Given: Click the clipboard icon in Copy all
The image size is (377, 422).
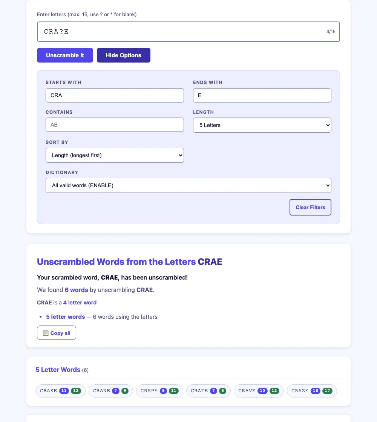Looking at the screenshot, I should [46, 333].
